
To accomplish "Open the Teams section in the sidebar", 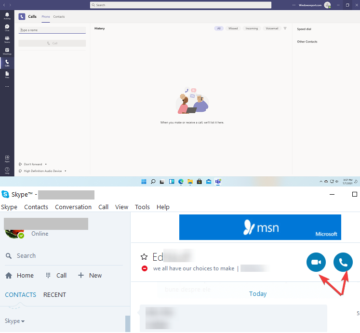I will 7,40.
